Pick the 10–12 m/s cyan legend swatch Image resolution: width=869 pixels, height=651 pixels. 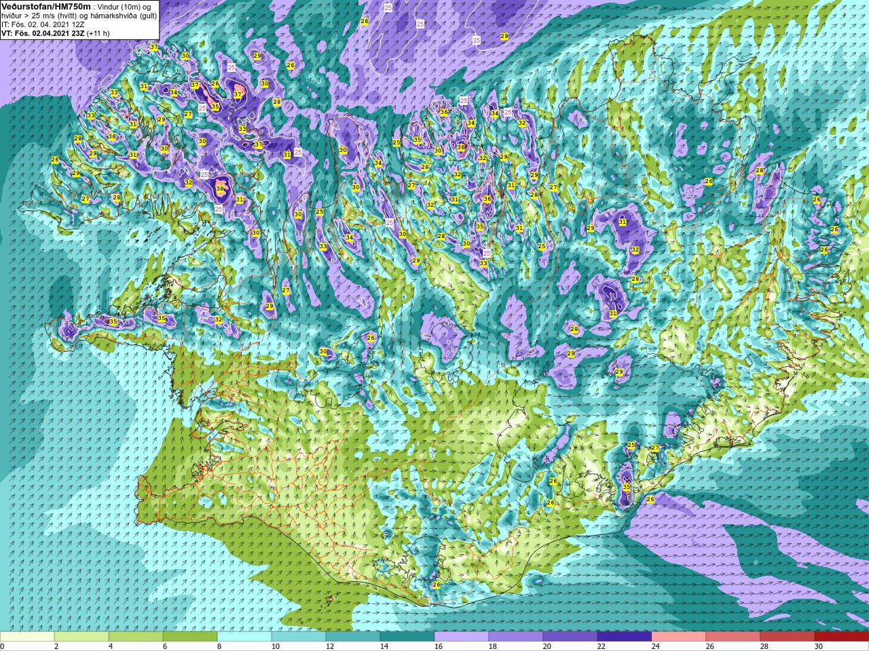click(299, 637)
